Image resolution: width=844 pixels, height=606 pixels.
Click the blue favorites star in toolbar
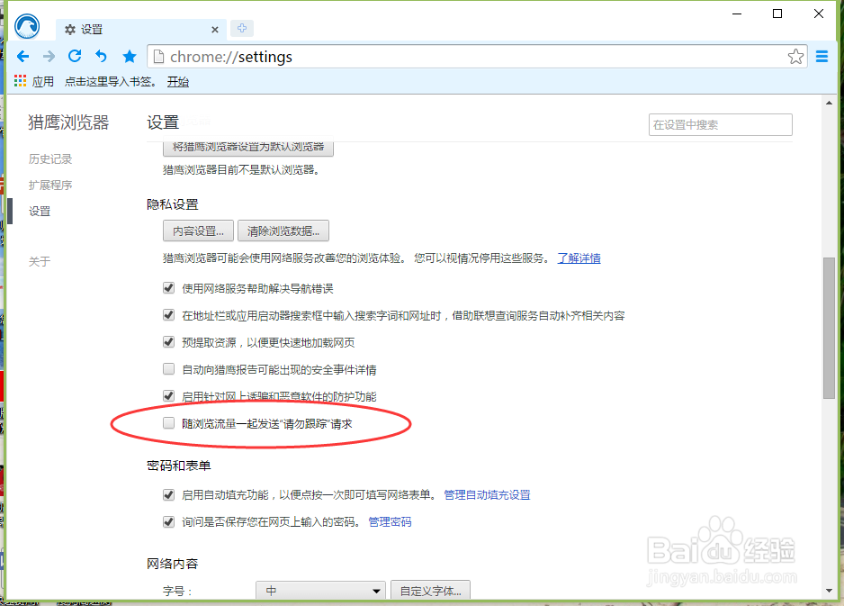point(130,56)
